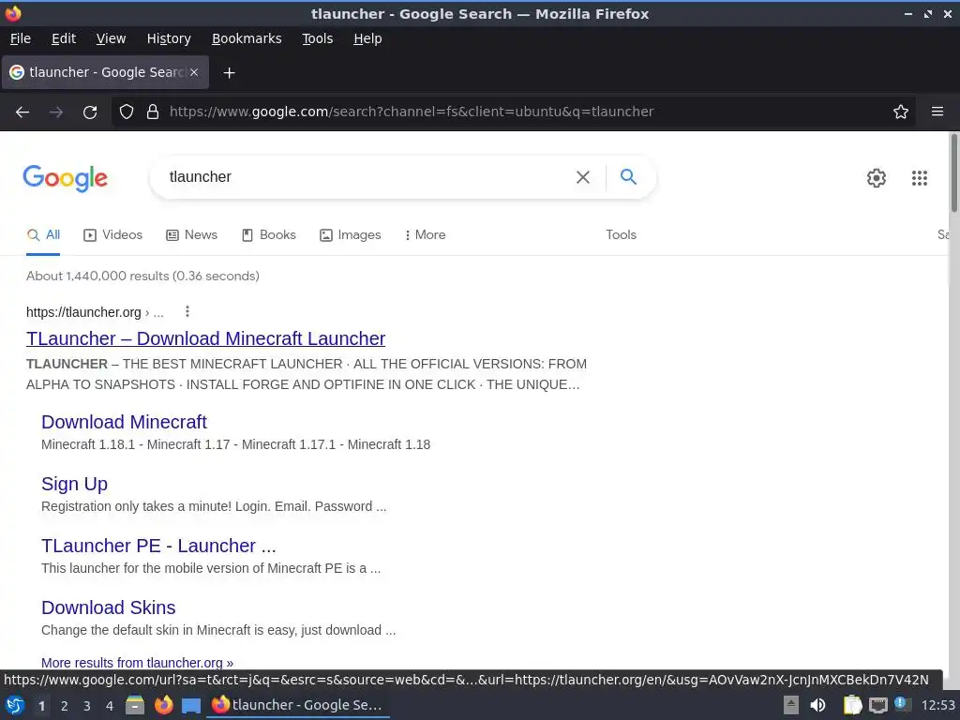The width and height of the screenshot is (960, 720).
Task: Open the tracking protection shield icon
Action: point(127,112)
